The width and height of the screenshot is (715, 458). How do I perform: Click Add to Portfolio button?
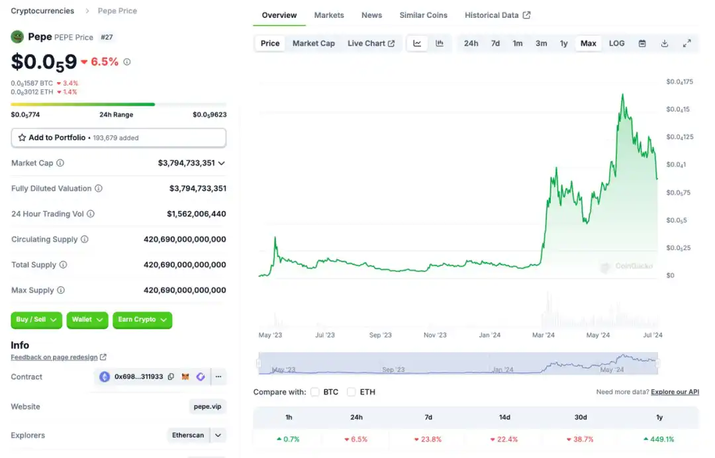tap(119, 138)
